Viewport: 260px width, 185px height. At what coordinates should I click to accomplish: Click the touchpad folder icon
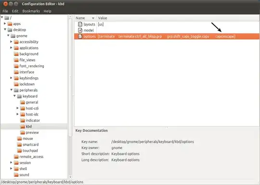(19, 150)
